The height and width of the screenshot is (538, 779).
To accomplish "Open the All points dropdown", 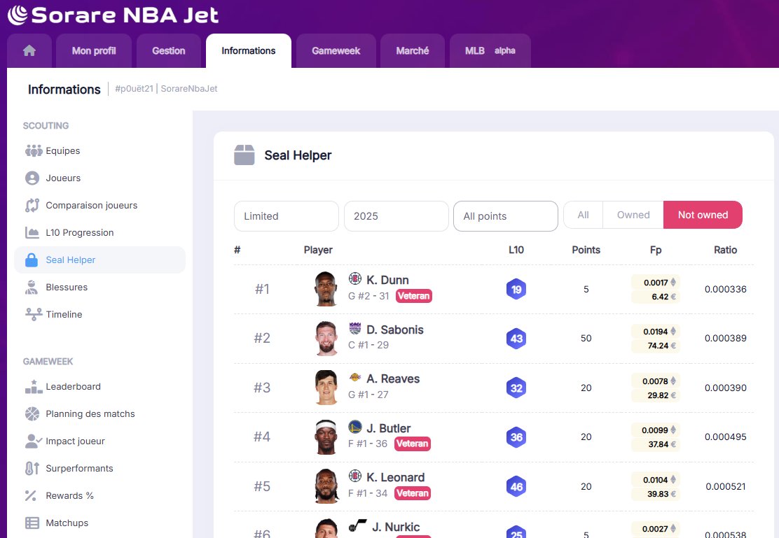I will 506,216.
